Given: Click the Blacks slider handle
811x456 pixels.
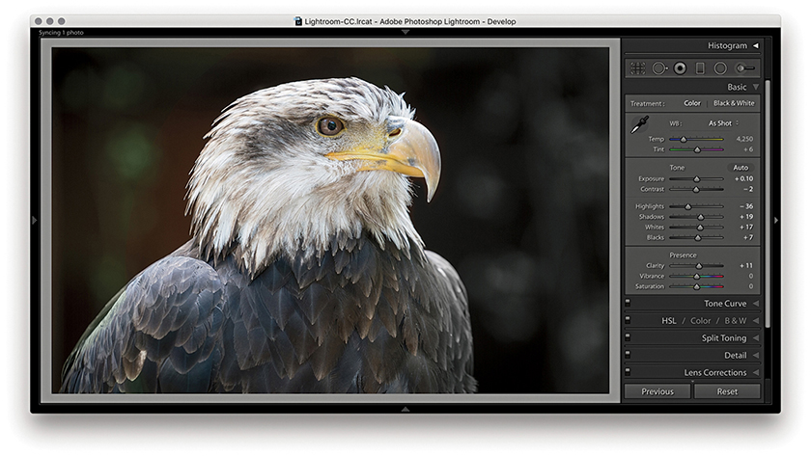Looking at the screenshot, I should tap(698, 237).
